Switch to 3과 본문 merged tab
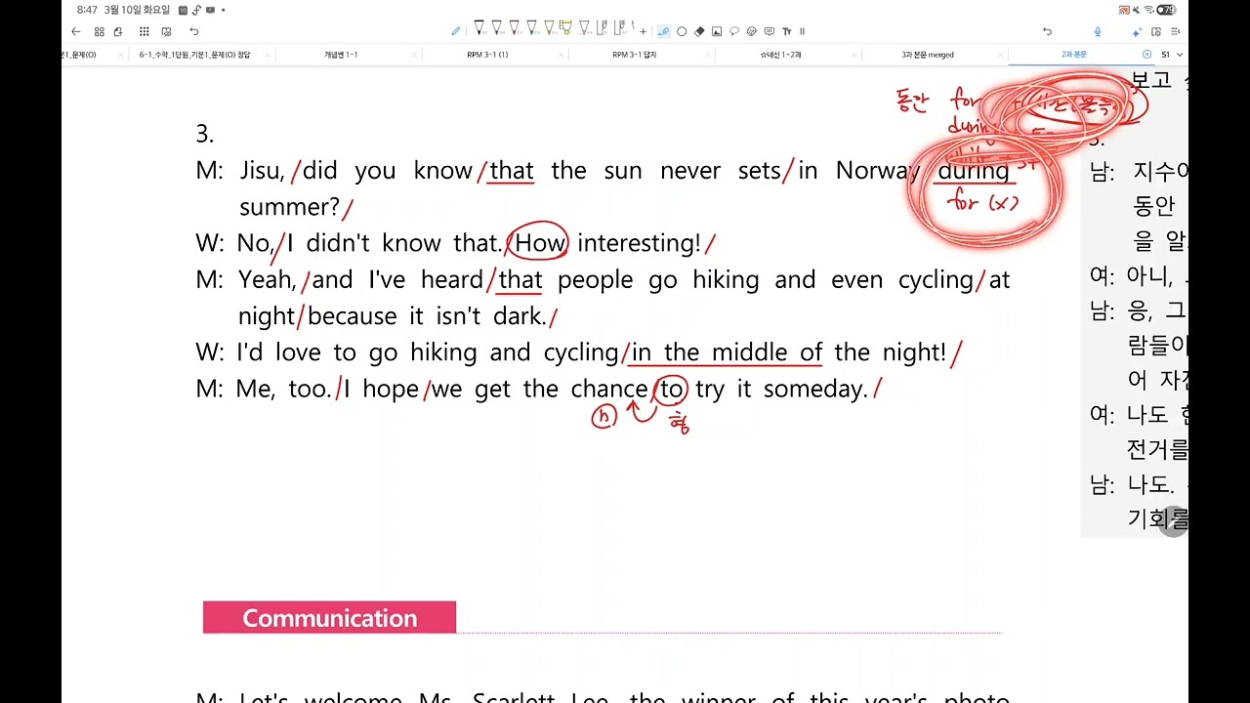The width and height of the screenshot is (1250, 703). (x=927, y=55)
